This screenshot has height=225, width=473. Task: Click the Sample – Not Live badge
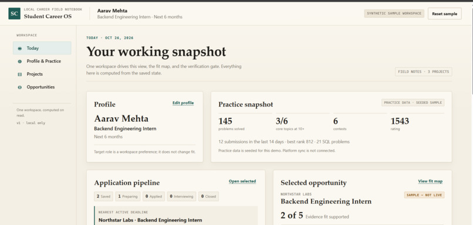click(x=424, y=195)
